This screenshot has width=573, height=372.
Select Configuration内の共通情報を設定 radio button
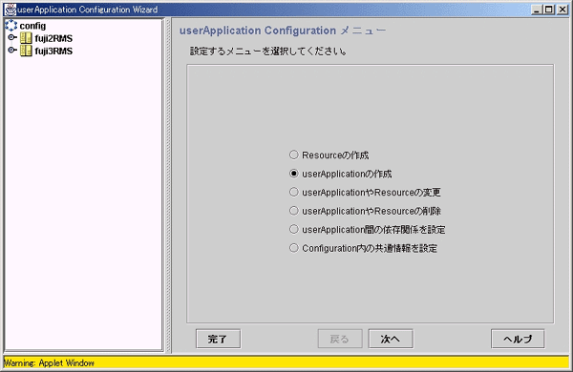294,248
